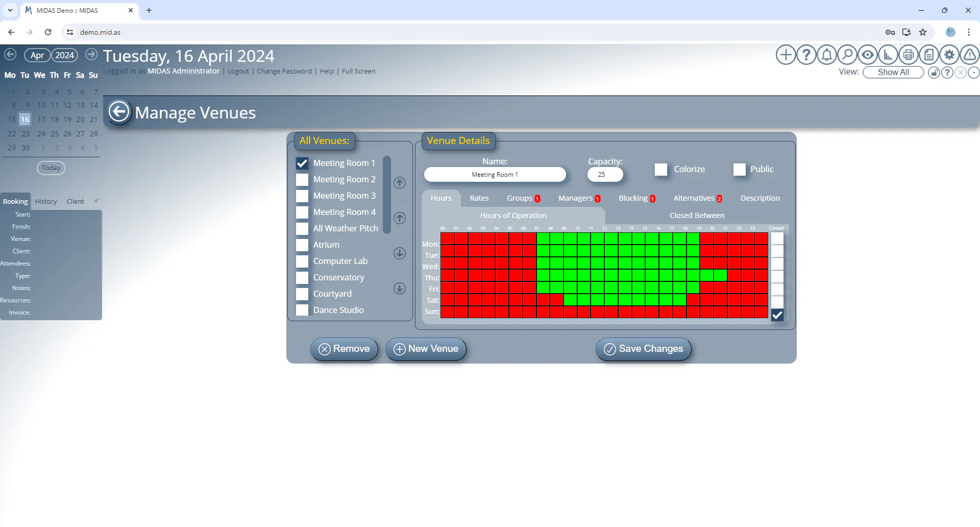The height and width of the screenshot is (527, 980).
Task: Open the Apr month selector
Action: tap(37, 55)
